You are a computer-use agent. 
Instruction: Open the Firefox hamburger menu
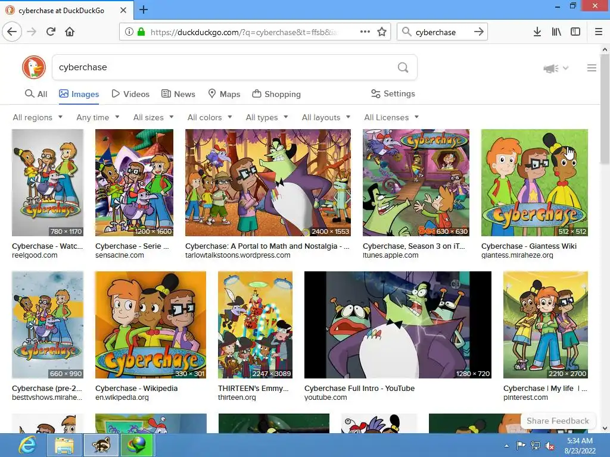coord(599,32)
